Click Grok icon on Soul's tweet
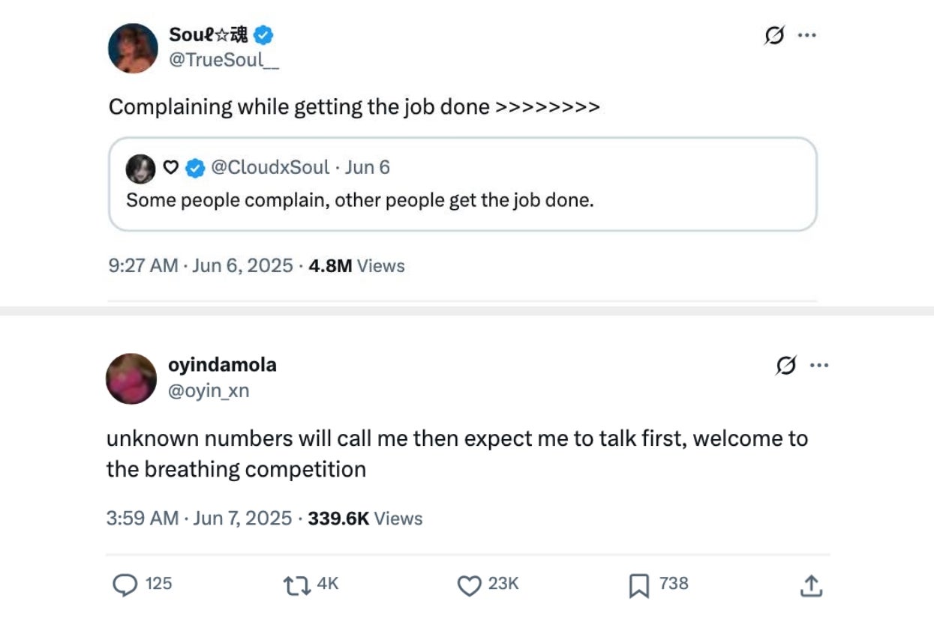The height and width of the screenshot is (622, 934). point(774,35)
